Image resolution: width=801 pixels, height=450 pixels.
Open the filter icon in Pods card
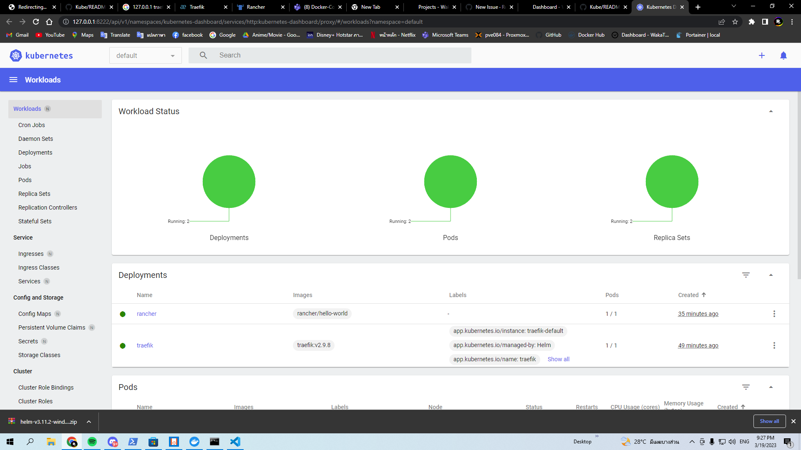746,387
